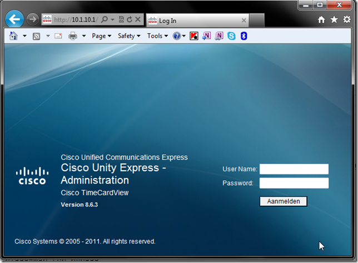Click the Read Mail icon
The height and width of the screenshot is (263, 358).
tap(58, 36)
